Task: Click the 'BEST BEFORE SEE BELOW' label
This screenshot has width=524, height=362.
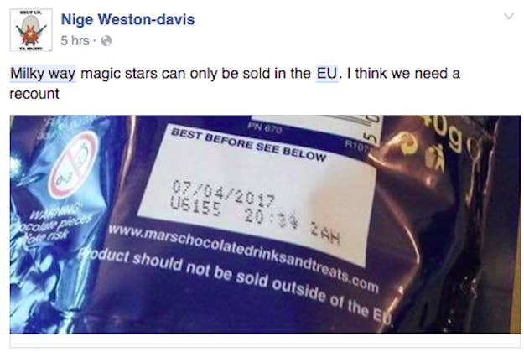Action: click(249, 145)
